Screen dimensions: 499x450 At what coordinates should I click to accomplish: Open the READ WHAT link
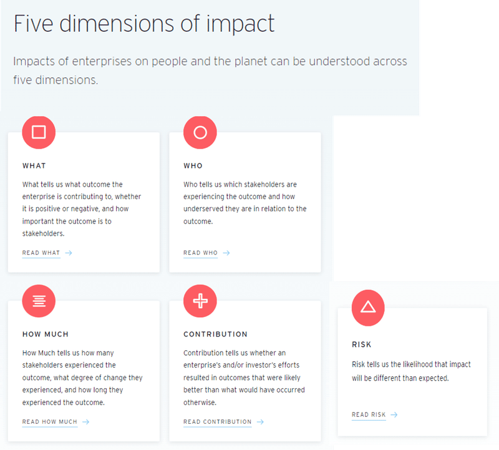[41, 253]
